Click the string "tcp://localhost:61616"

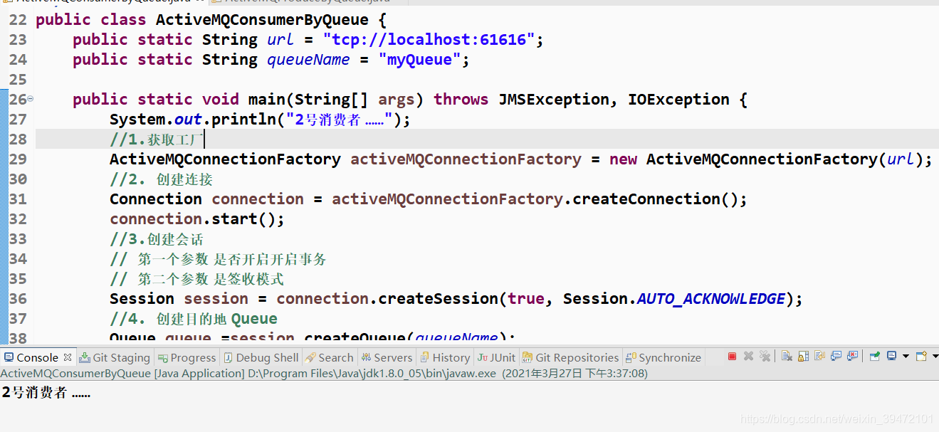[x=429, y=39]
